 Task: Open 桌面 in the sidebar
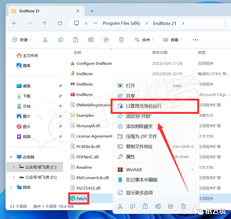point(23,86)
